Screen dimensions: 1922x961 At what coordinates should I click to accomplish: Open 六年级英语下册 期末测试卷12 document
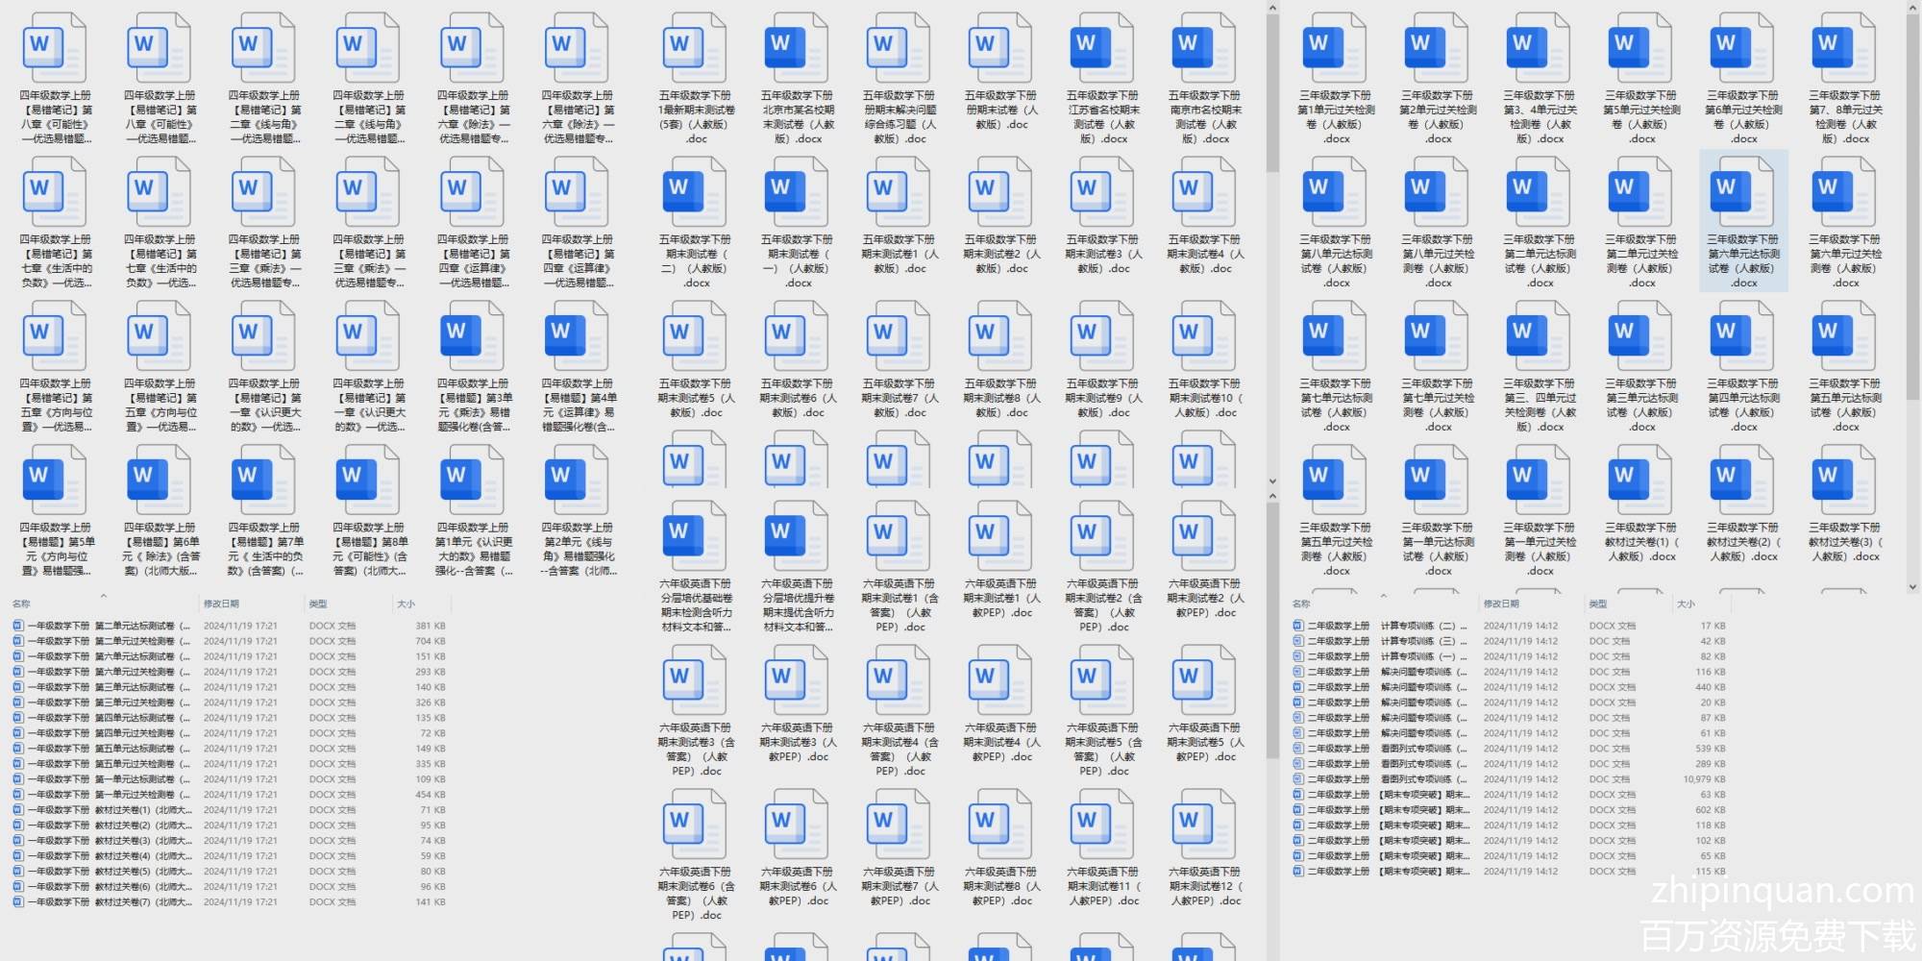coord(1205,825)
